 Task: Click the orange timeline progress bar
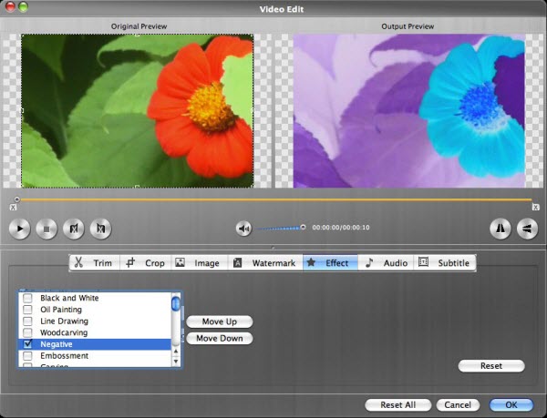[275, 200]
